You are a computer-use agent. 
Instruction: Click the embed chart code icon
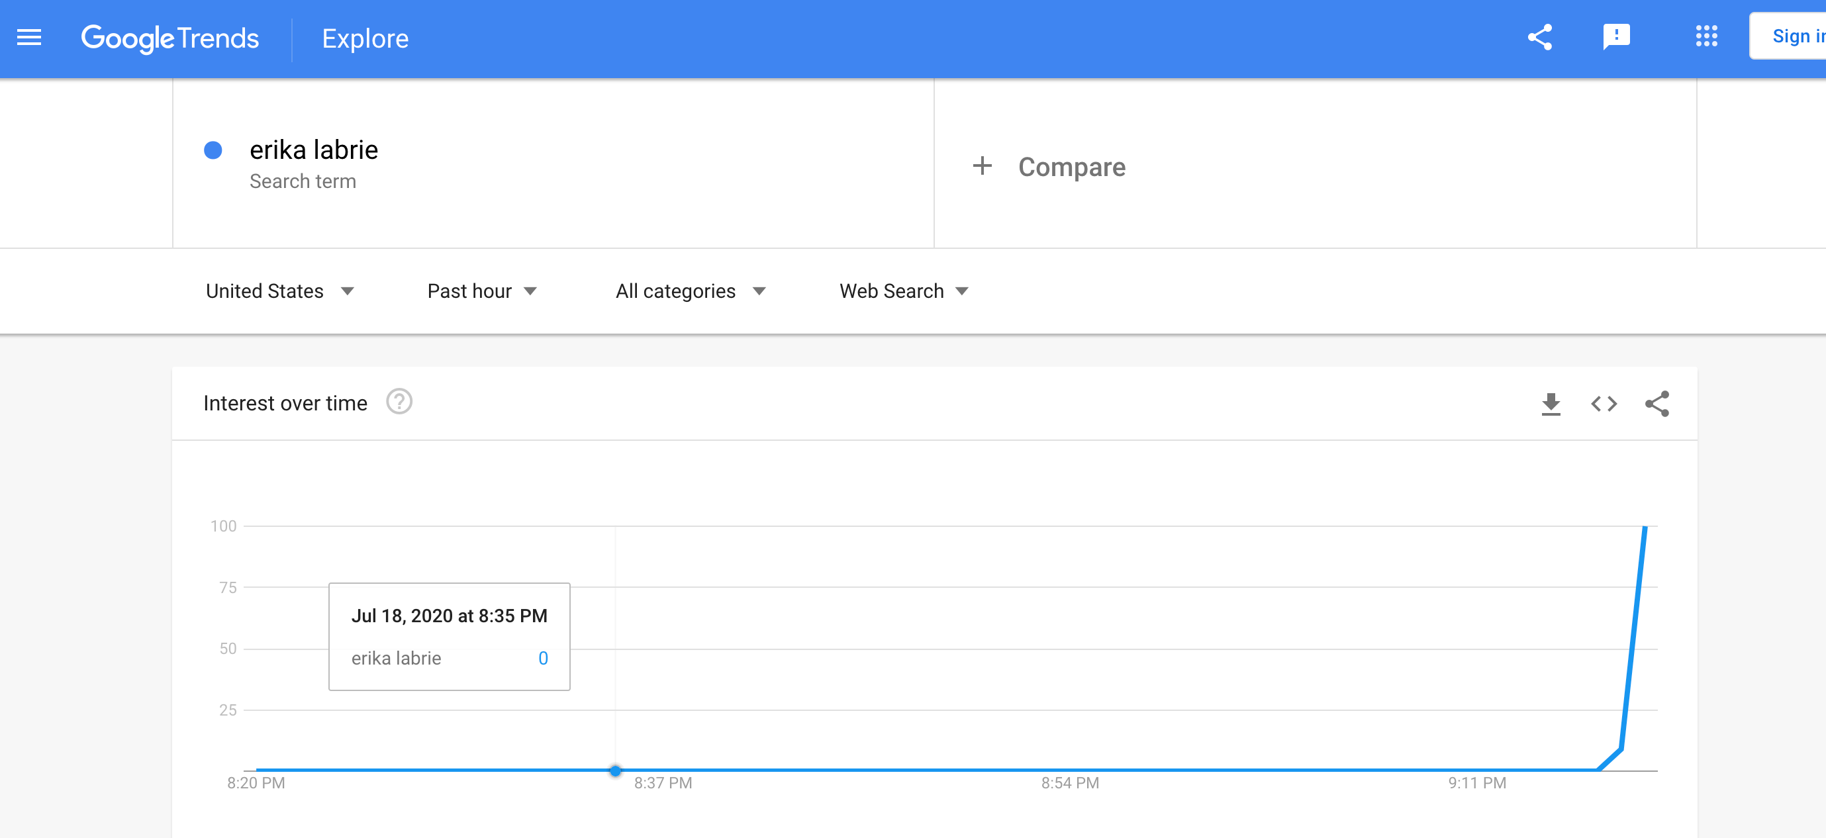click(1604, 403)
